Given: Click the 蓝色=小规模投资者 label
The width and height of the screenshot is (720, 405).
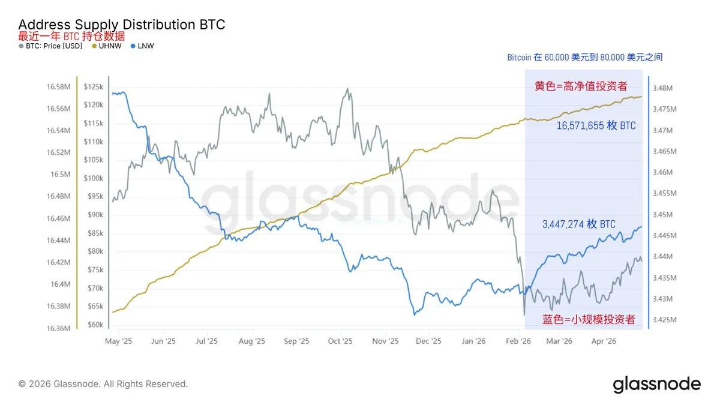Looking at the screenshot, I should [589, 319].
